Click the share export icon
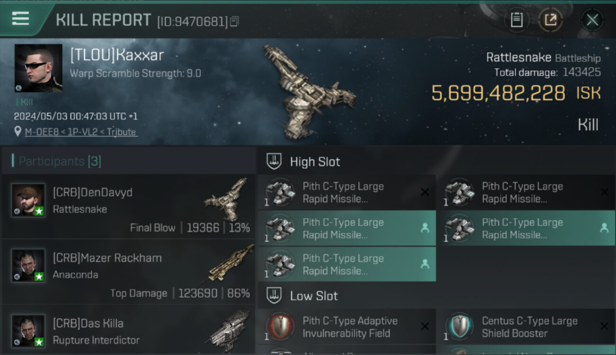Image resolution: width=616 pixels, height=355 pixels. click(x=551, y=20)
